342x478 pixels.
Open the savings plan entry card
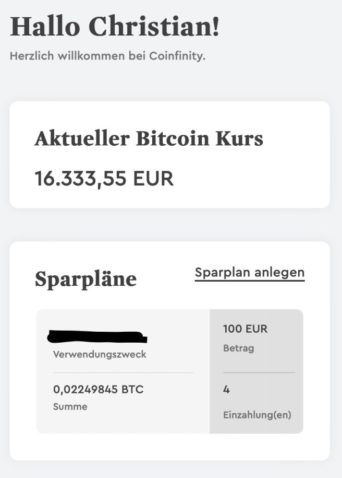169,371
